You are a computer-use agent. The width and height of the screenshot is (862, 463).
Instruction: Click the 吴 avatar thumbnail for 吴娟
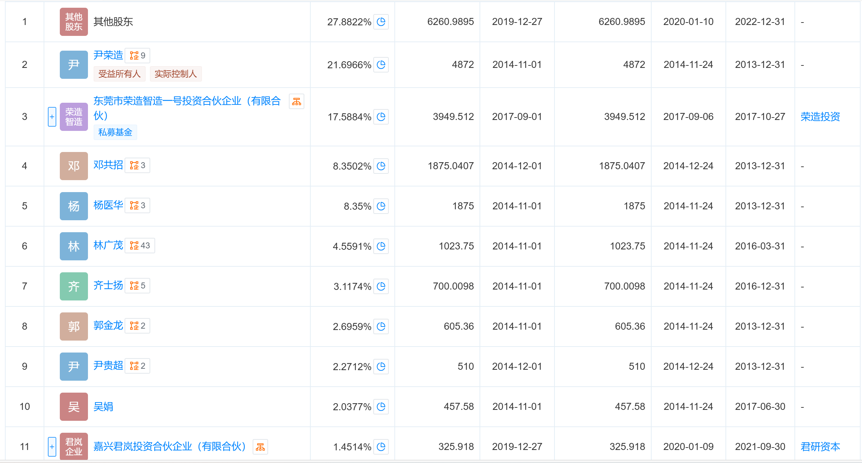[74, 407]
